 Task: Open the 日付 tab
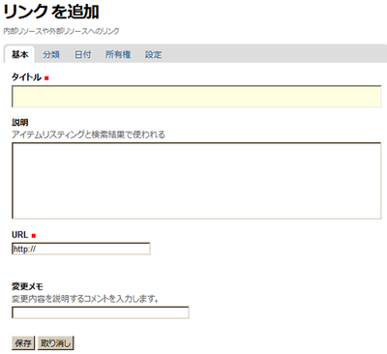click(83, 54)
